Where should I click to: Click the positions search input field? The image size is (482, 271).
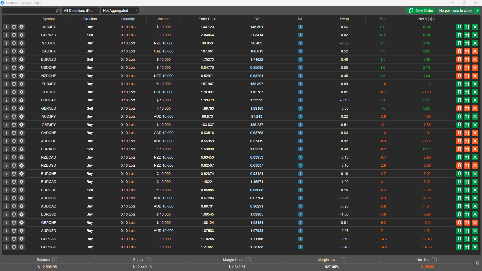[28, 11]
